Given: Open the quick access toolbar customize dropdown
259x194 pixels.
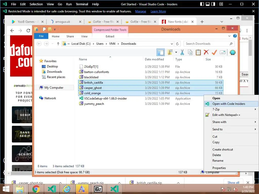Looking at the screenshot, I should point(55,30).
